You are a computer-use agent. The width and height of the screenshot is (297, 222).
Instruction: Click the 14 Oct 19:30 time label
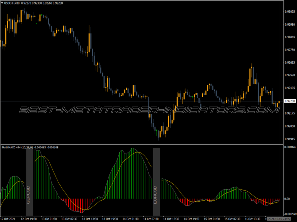click(192, 219)
